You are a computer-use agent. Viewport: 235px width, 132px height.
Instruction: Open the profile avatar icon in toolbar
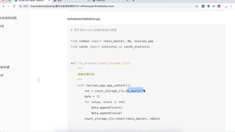[226, 6]
